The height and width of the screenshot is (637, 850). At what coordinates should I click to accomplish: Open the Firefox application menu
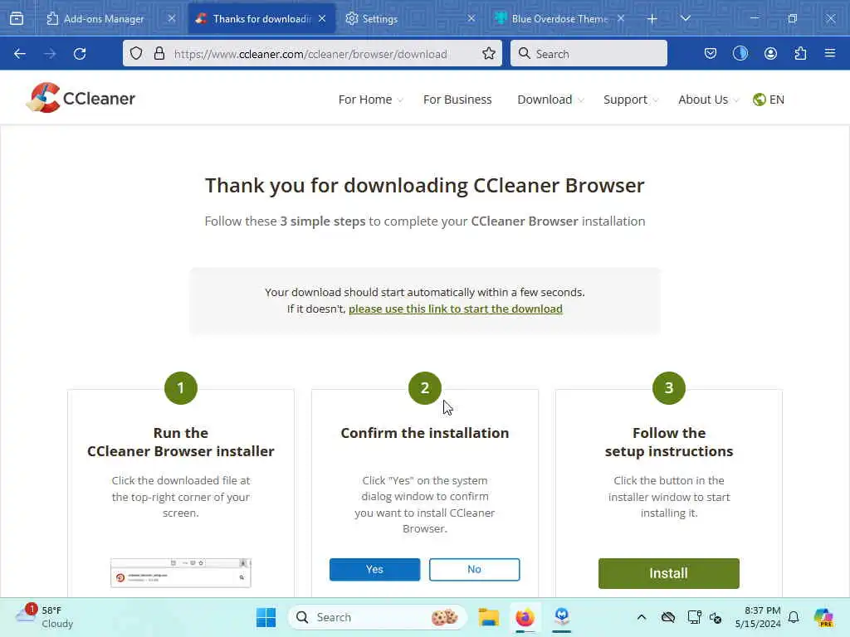tap(829, 54)
